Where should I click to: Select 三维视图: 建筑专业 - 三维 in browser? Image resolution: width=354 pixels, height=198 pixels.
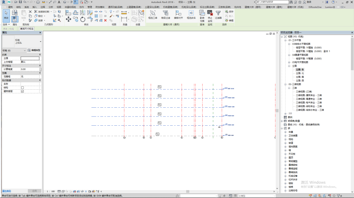coord(309,95)
